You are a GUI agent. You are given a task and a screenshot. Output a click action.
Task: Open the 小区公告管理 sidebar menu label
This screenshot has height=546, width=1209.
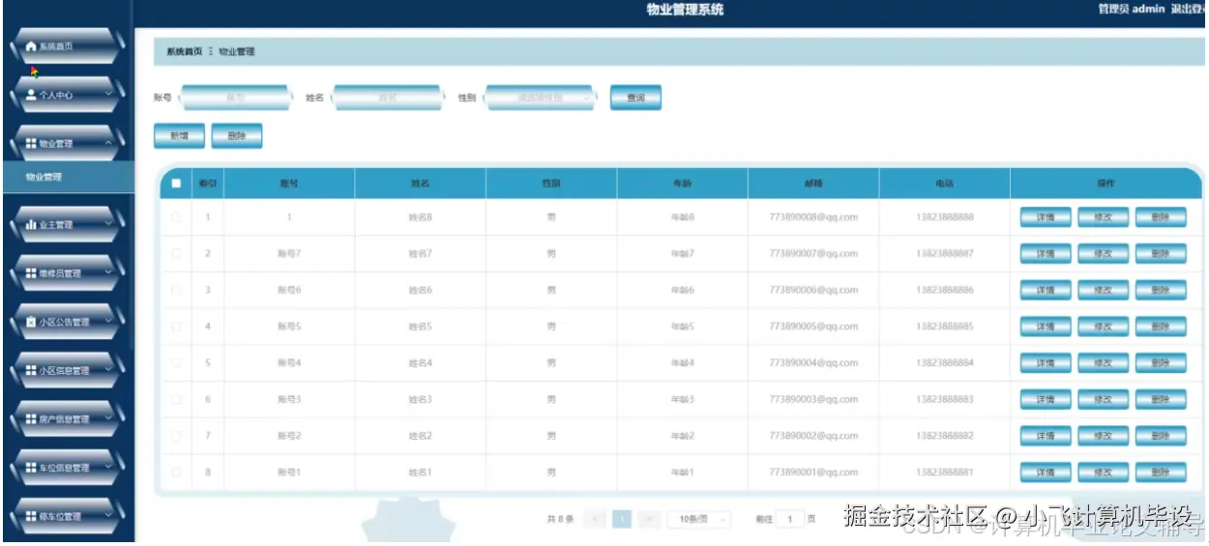click(x=64, y=322)
